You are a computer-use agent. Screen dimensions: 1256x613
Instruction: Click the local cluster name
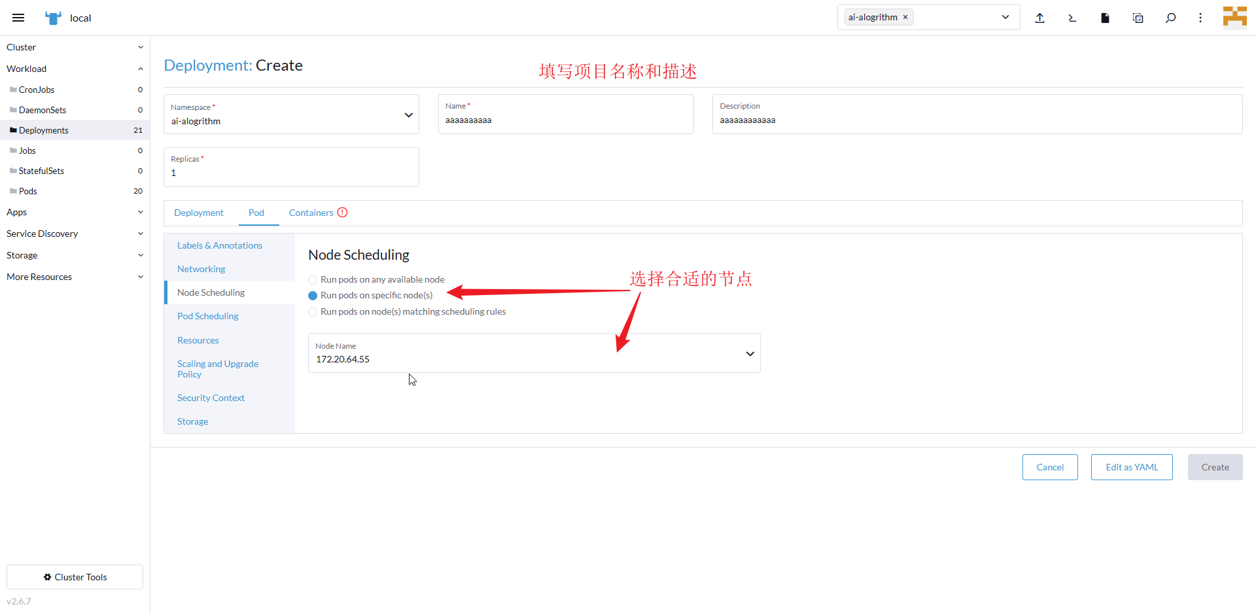coord(80,18)
